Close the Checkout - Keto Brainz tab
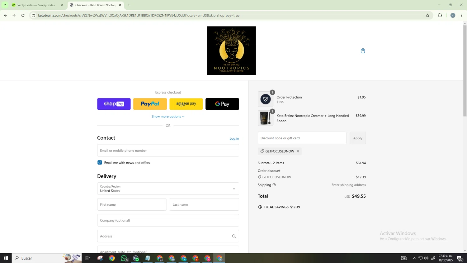The width and height of the screenshot is (467, 263). [120, 5]
